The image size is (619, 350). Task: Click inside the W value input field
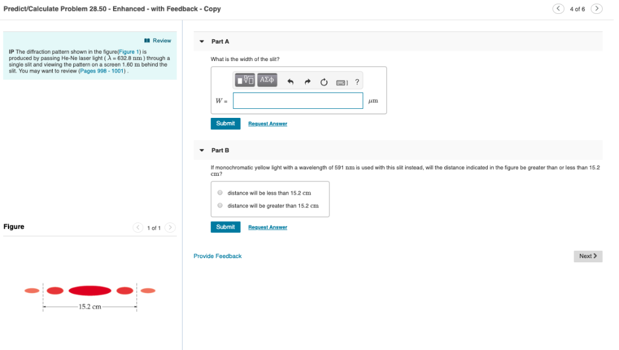point(298,100)
